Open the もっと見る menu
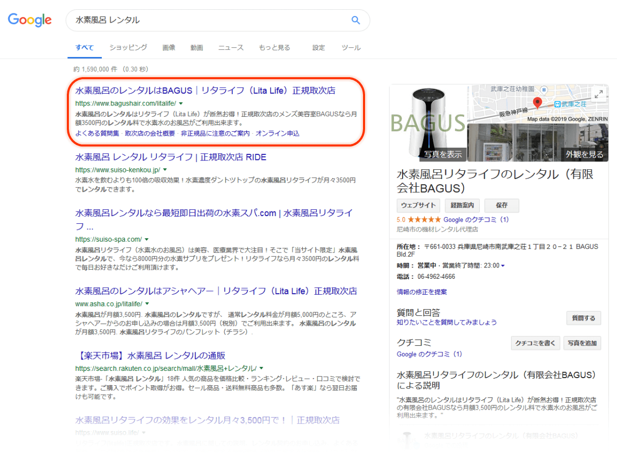This screenshot has width=617, height=463. pos(275,47)
